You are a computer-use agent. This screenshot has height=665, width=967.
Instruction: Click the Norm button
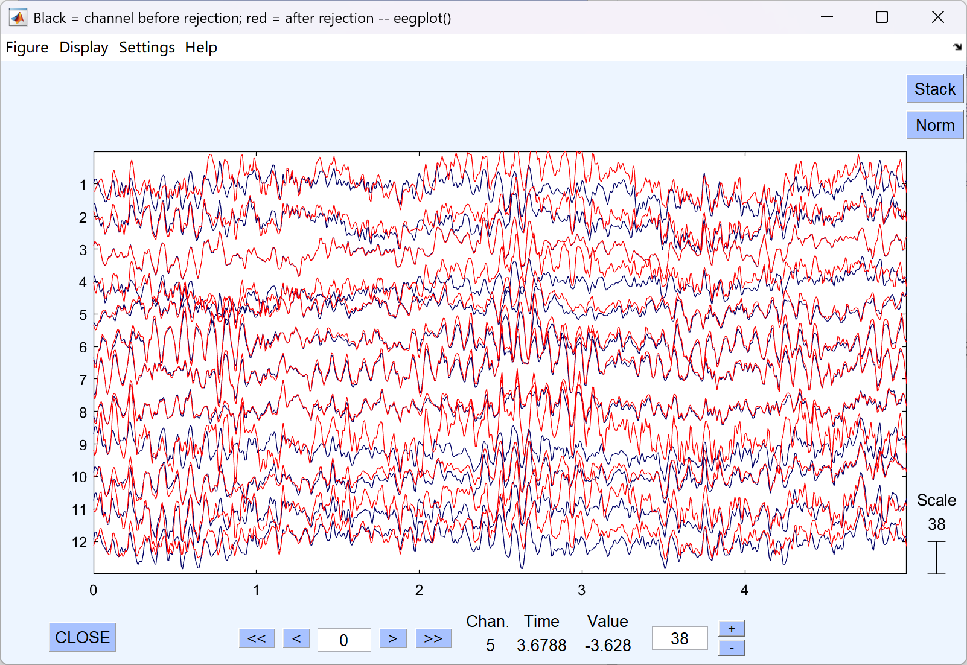935,125
